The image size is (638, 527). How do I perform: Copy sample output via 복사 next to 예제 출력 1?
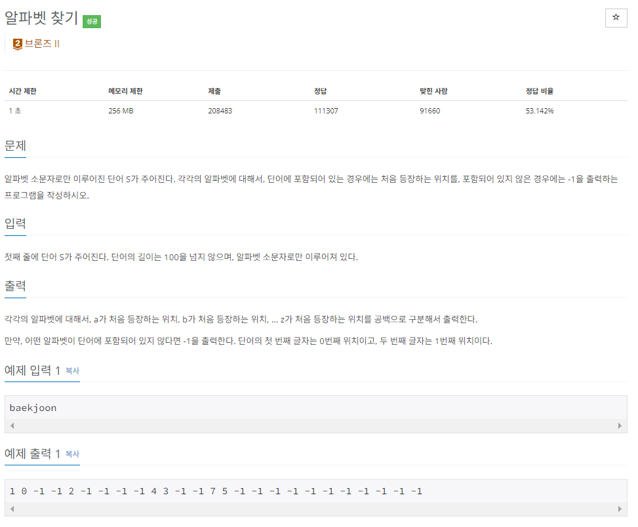tap(72, 454)
